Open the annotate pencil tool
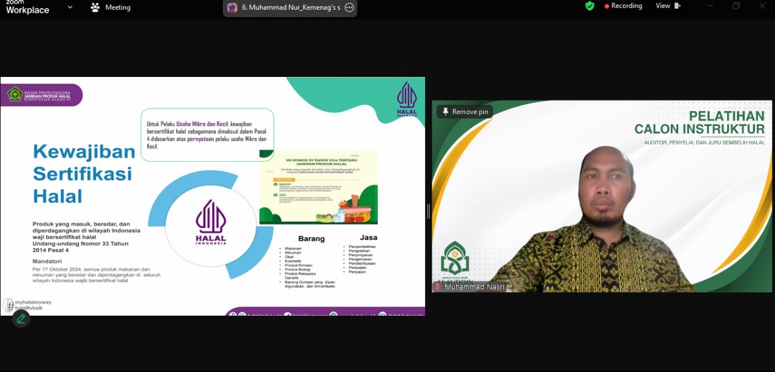 point(21,318)
